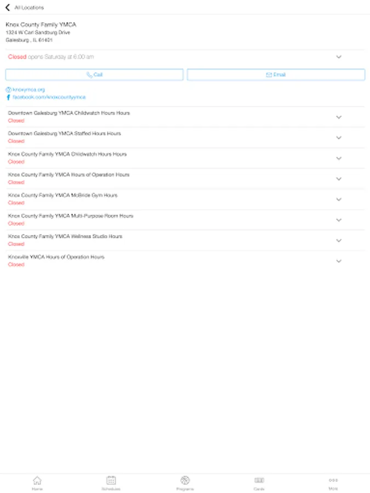The width and height of the screenshot is (370, 493).
Task: Expand Knox County YMCA Multi-Purpose Room Hours
Action: [185, 220]
